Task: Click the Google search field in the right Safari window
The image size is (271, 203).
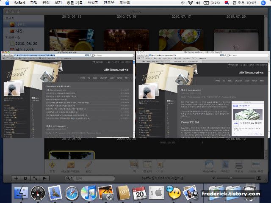Action: tap(248, 55)
